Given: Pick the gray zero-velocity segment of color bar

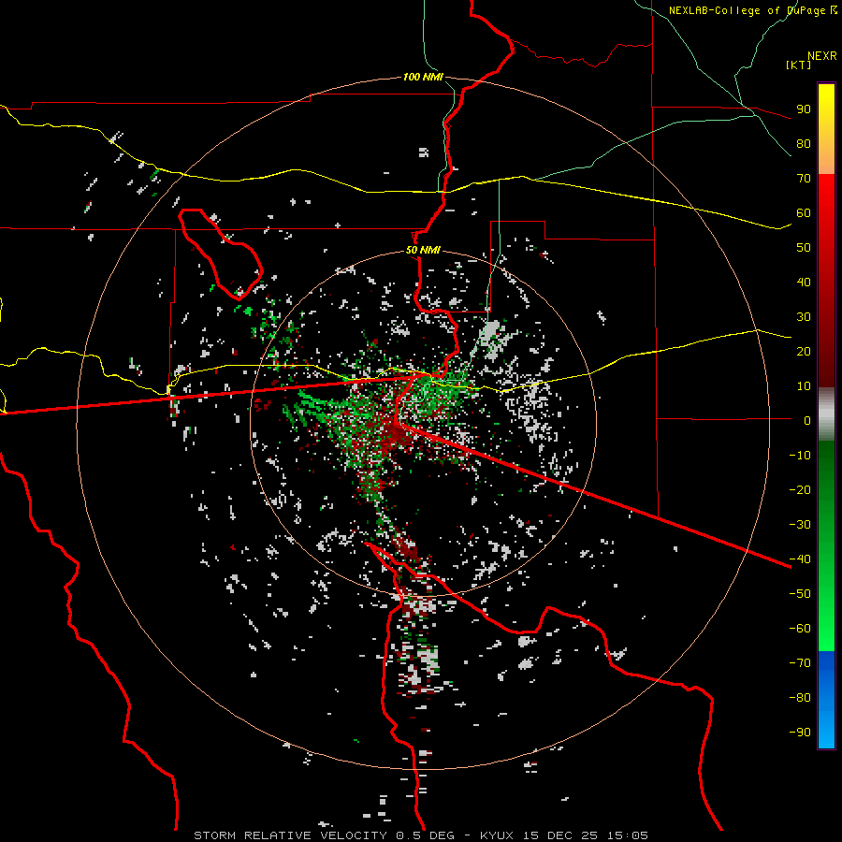Looking at the screenshot, I should click(x=826, y=414).
